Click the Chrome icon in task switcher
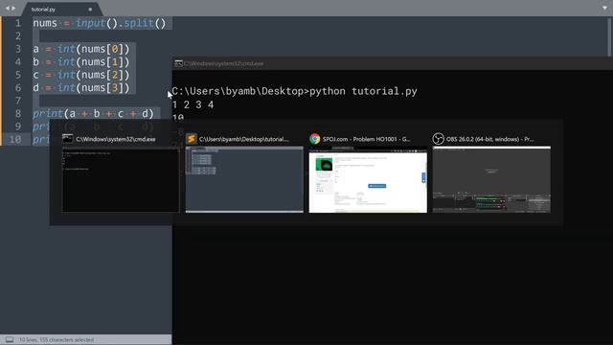The image size is (613, 345). click(315, 139)
